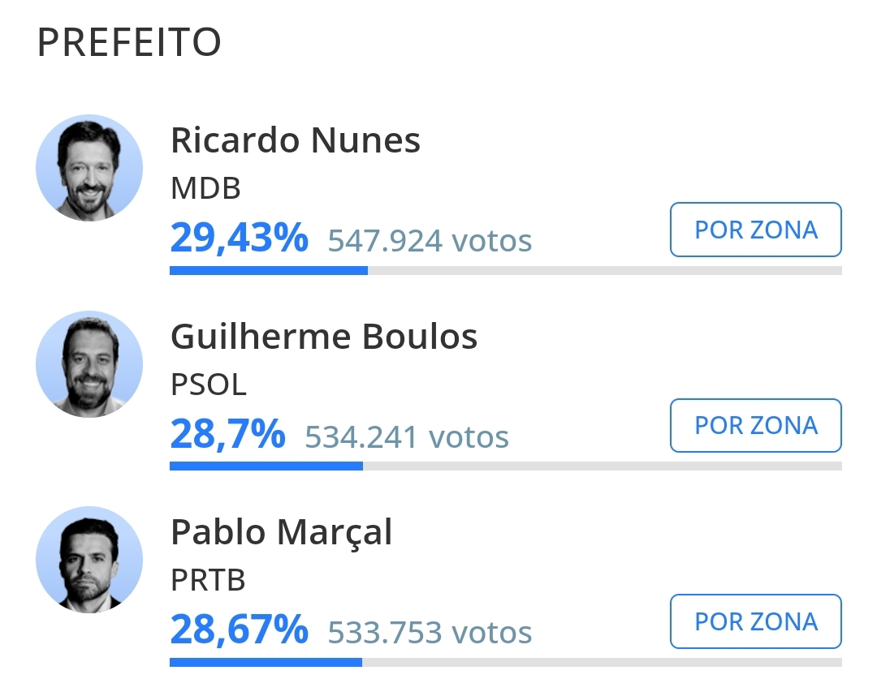Screen dimensions: 877x679
Task: Click the PRTB party label
Action: [208, 580]
